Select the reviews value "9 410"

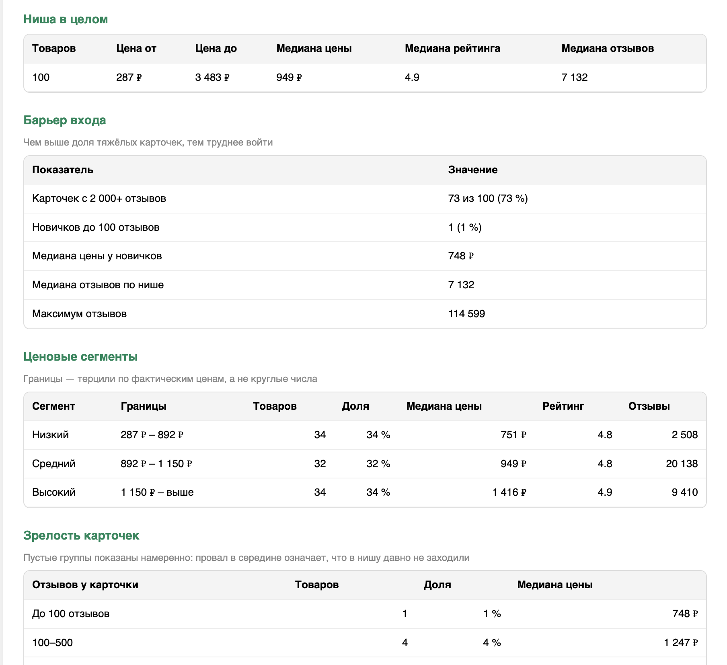(685, 493)
